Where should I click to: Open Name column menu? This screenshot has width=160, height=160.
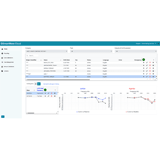click(x=61, y=60)
